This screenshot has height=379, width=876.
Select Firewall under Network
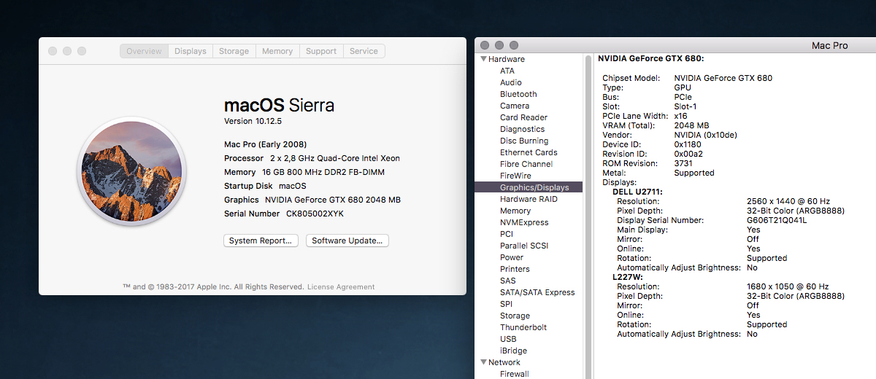point(515,374)
